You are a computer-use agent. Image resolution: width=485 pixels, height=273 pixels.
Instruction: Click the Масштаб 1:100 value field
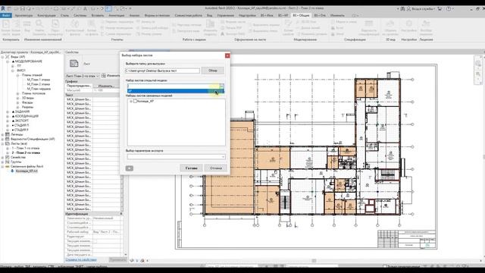pos(106,90)
